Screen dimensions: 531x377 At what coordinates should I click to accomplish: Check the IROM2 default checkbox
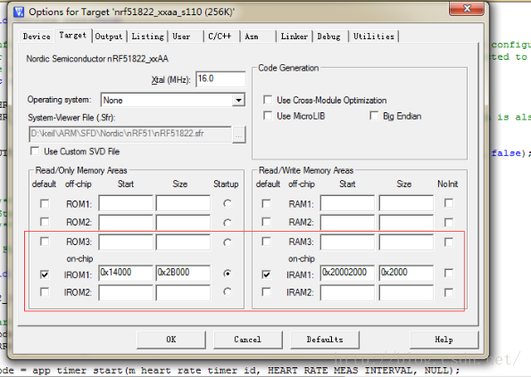[45, 291]
